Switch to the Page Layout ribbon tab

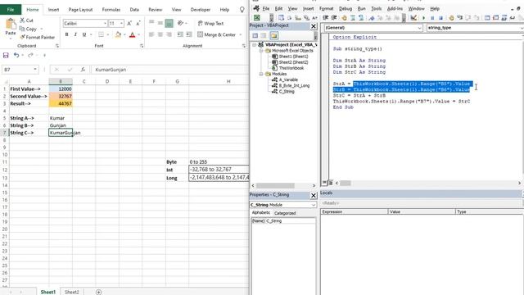click(x=80, y=10)
